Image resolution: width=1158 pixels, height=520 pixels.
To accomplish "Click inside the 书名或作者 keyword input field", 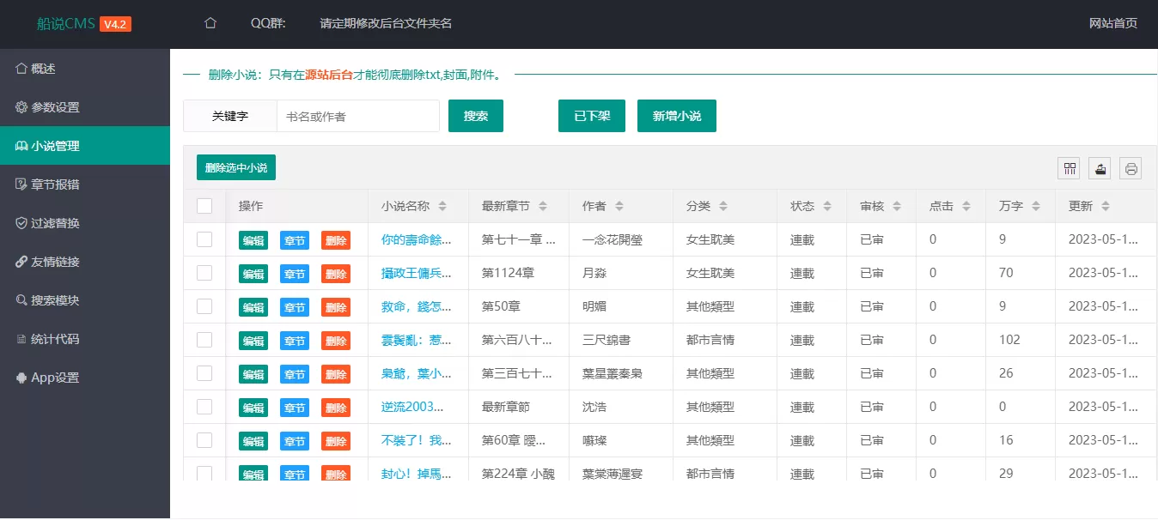I will pos(357,115).
